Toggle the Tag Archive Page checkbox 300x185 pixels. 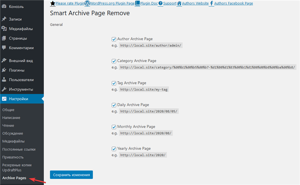pyautogui.click(x=114, y=83)
